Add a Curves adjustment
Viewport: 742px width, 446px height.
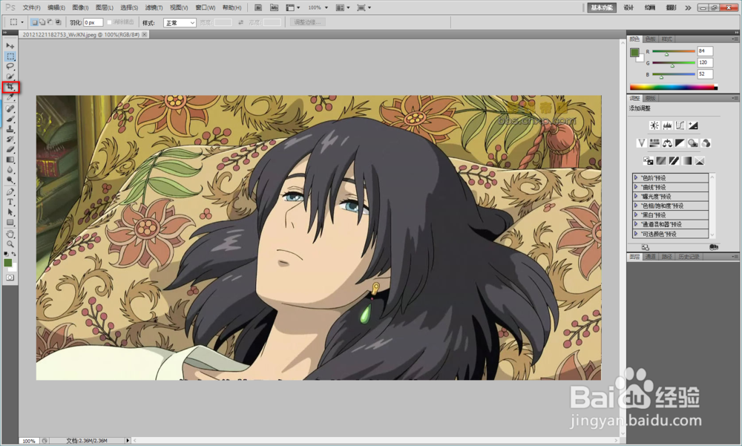(680, 125)
